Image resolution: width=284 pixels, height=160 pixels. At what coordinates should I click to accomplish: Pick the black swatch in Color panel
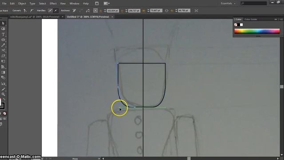239,25
